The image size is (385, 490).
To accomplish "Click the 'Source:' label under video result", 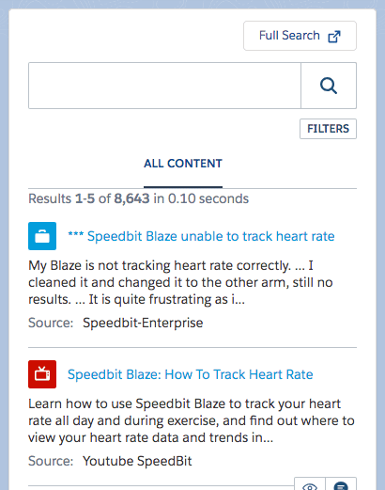I will point(51,461).
